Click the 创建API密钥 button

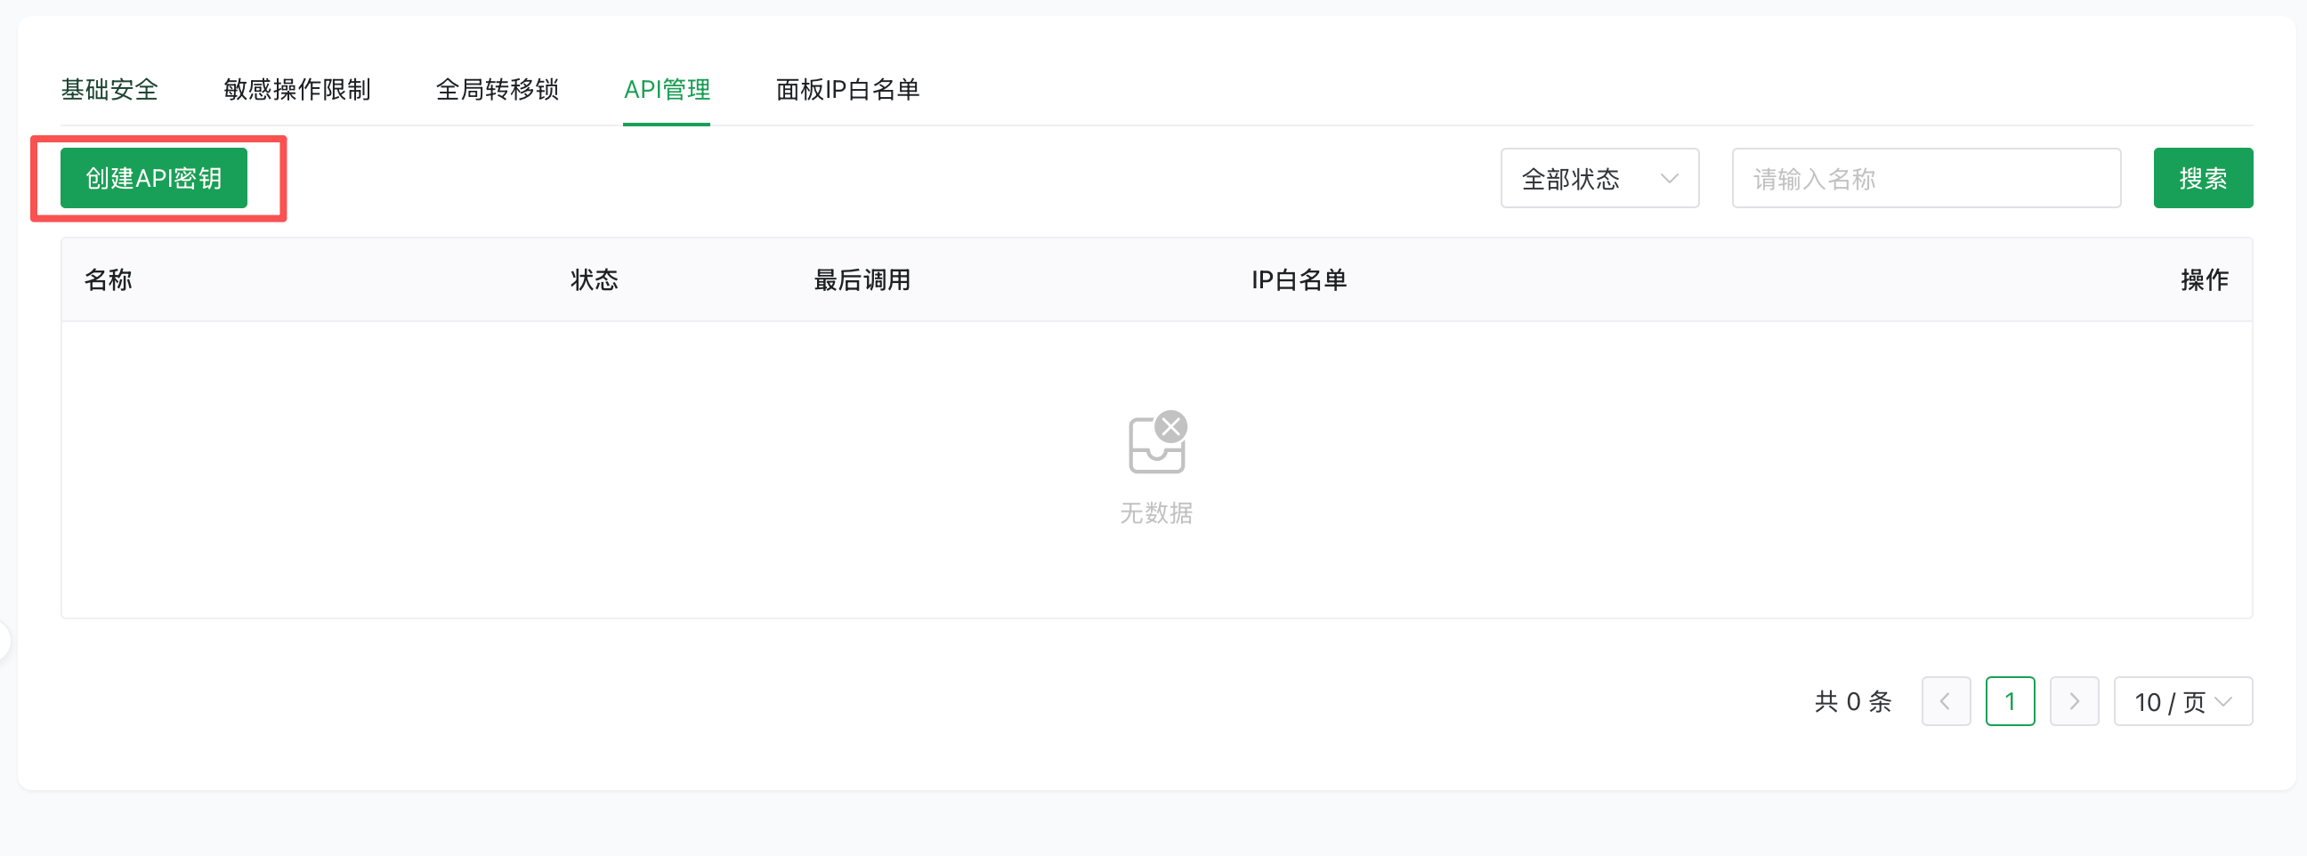click(154, 178)
